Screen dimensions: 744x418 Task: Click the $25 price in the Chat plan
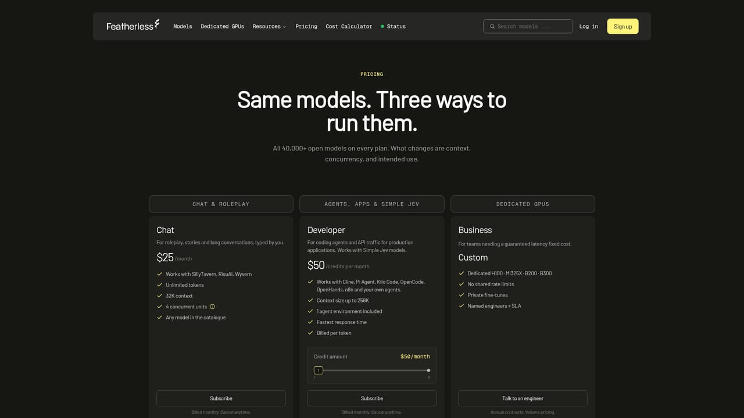(165, 258)
